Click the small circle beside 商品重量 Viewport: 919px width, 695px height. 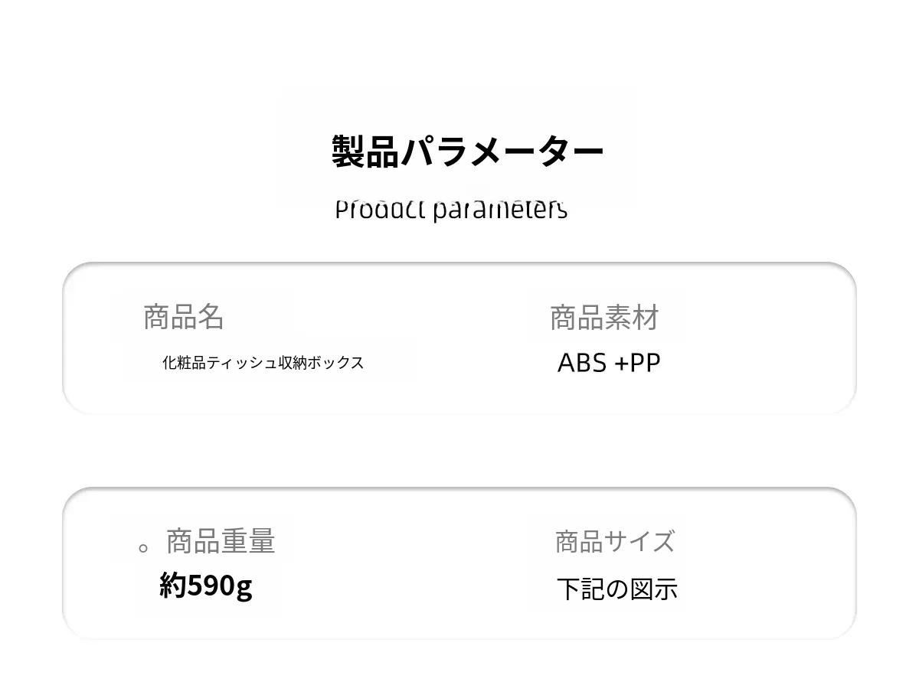tap(143, 548)
